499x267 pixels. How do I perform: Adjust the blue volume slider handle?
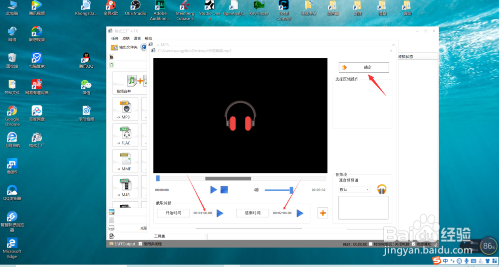click(x=291, y=190)
